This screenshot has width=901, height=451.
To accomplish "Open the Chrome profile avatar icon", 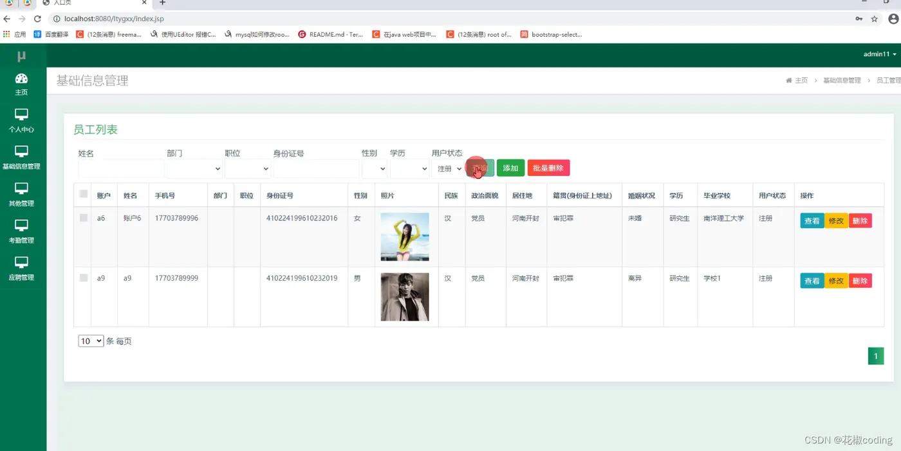I will coord(893,19).
